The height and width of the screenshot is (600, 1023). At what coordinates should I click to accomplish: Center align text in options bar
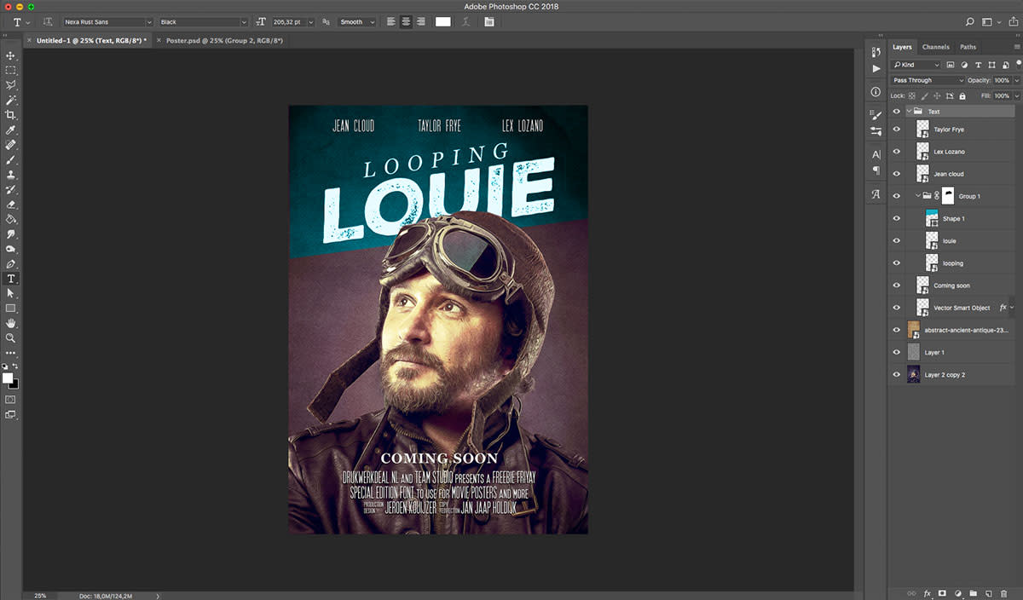coord(405,22)
